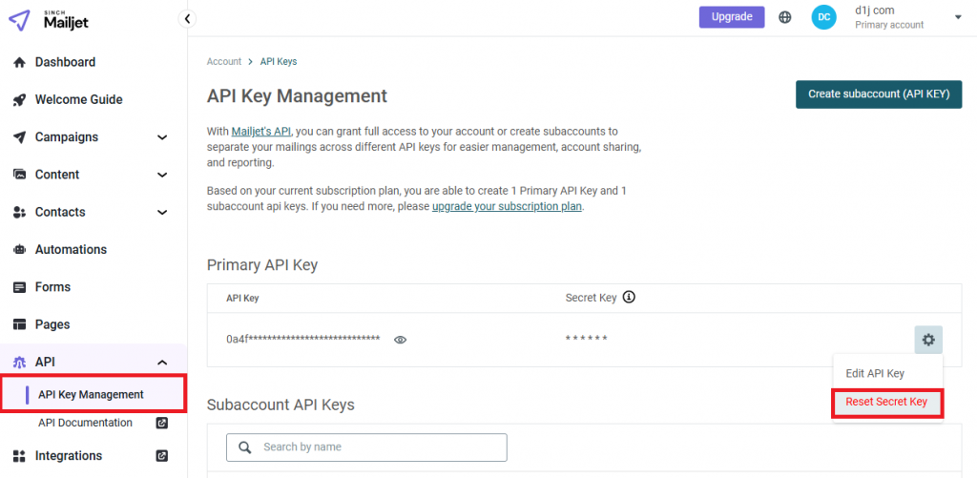Follow upgrade your subscription plan link

pos(508,206)
